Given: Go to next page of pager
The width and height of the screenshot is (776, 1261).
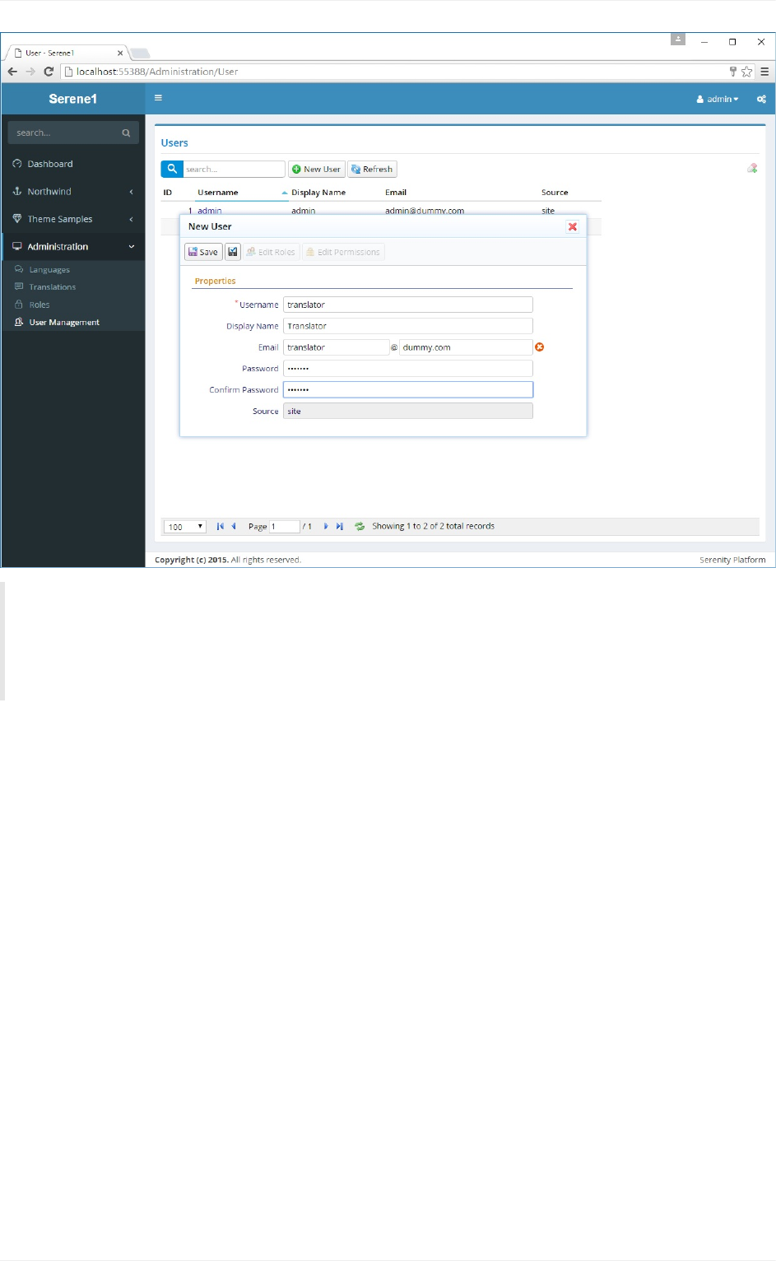Looking at the screenshot, I should click(326, 526).
